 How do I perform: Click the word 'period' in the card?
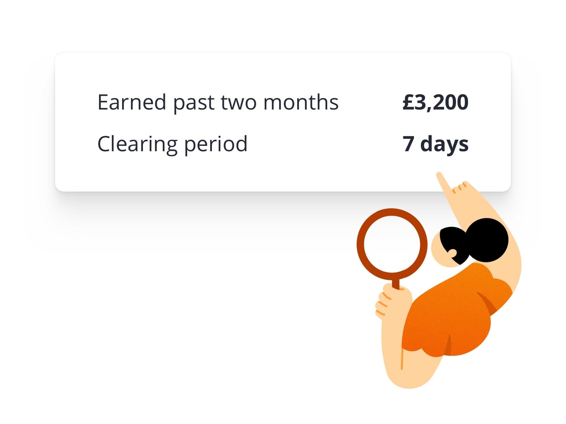216,145
